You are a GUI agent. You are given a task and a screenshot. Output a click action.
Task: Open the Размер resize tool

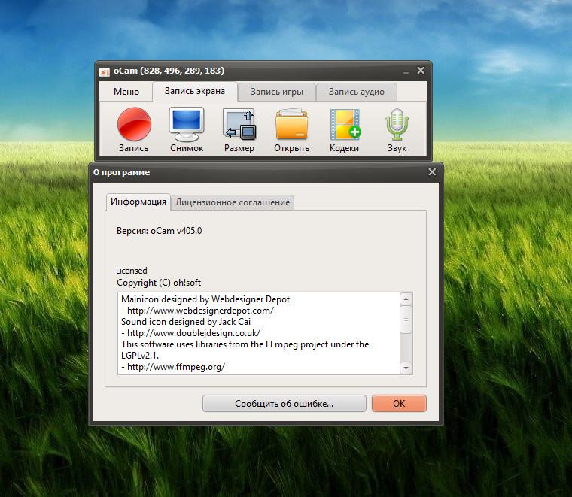click(239, 129)
